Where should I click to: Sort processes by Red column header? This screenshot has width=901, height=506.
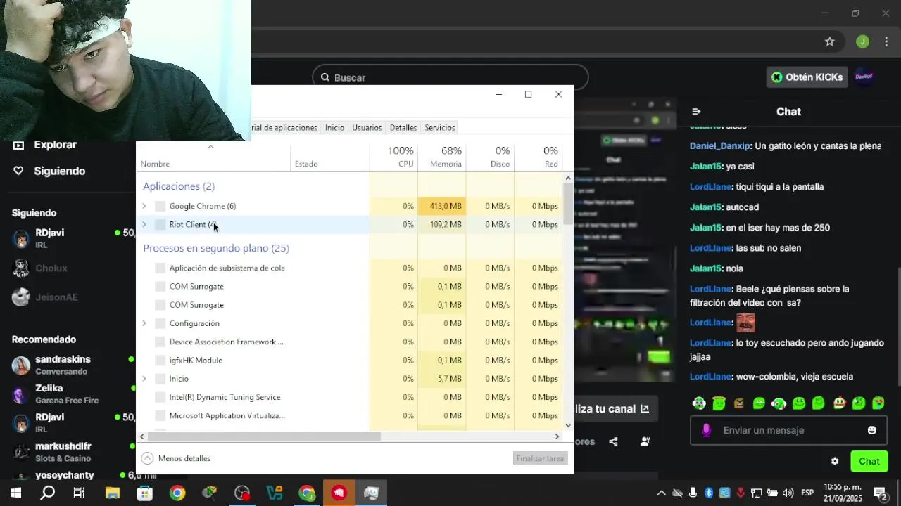(x=538, y=157)
